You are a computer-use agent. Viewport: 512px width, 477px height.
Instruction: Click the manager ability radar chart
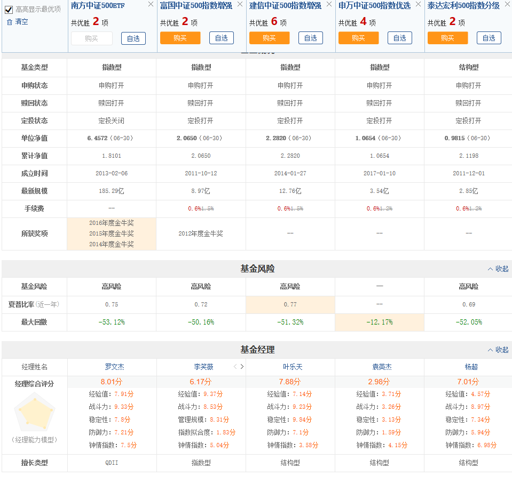(34, 412)
